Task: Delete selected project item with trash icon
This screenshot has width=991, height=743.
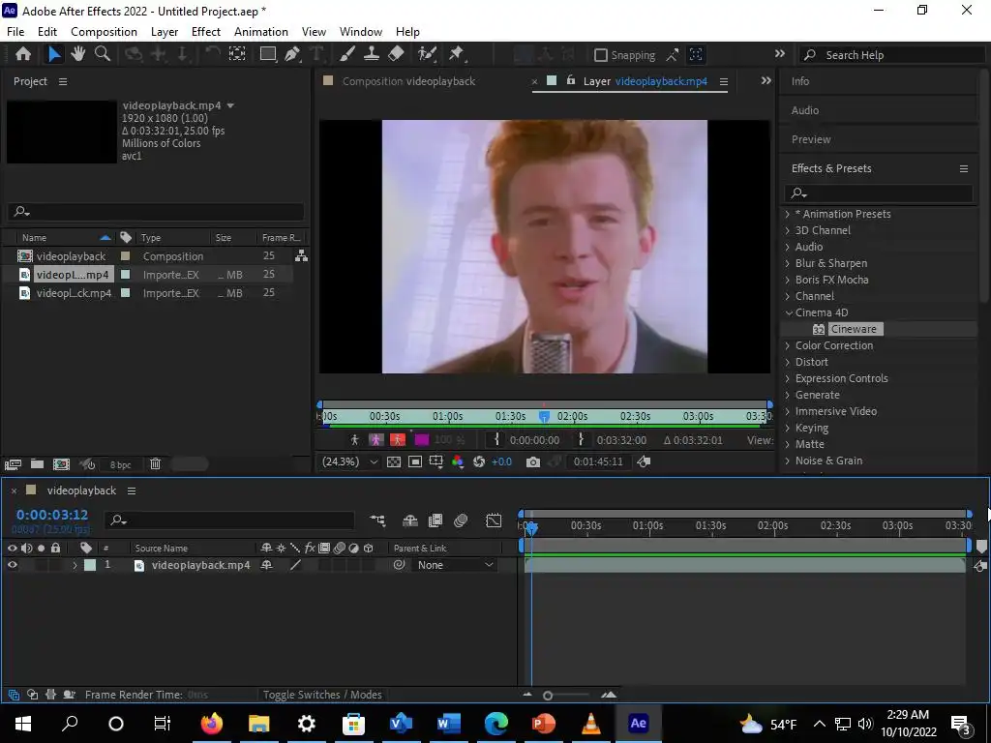Action: pyautogui.click(x=156, y=464)
